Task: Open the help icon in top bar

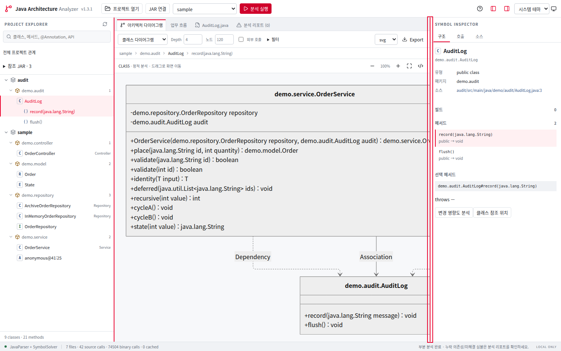Action: coord(480,9)
